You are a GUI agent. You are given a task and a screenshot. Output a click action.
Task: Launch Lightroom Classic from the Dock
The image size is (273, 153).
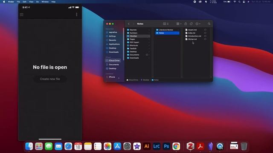point(157,146)
